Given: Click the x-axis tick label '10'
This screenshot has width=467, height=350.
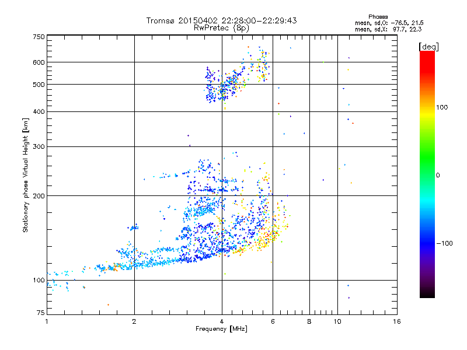Looking at the screenshot, I should click(x=337, y=321).
